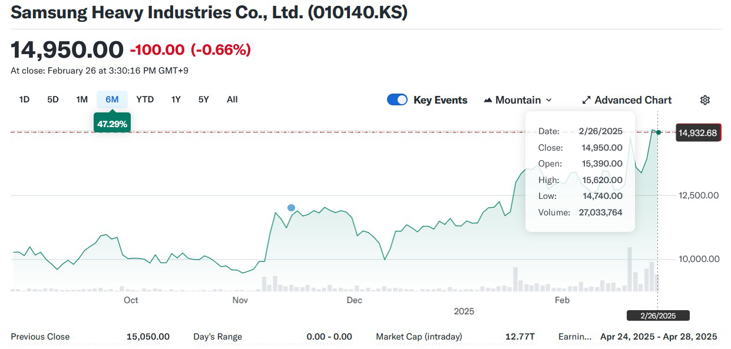Open chart settings gear icon
The width and height of the screenshot is (731, 349).
[704, 100]
